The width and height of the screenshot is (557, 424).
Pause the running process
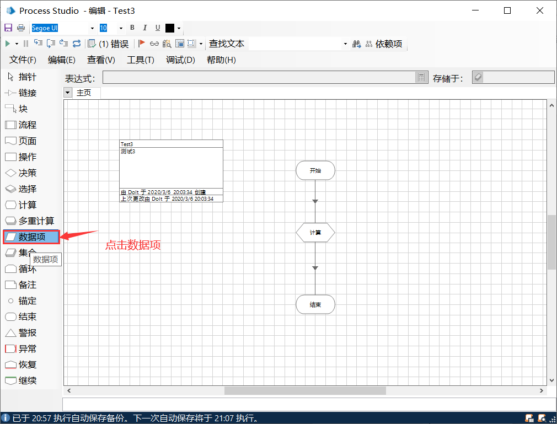click(25, 44)
